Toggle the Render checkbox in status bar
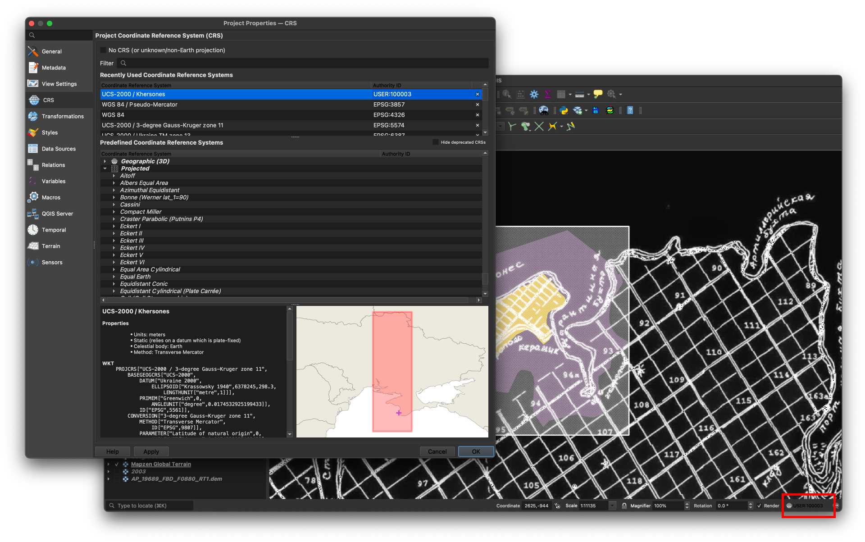The image size is (865, 542). (759, 506)
